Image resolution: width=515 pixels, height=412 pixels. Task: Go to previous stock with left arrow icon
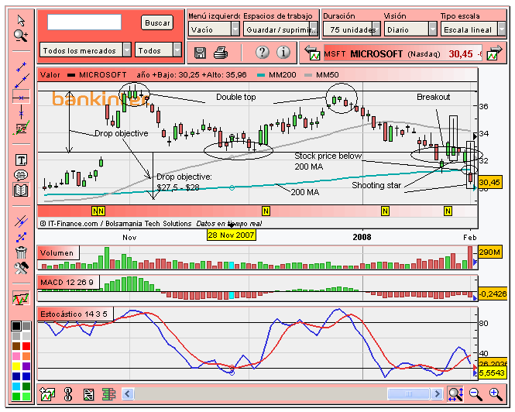tap(312, 53)
